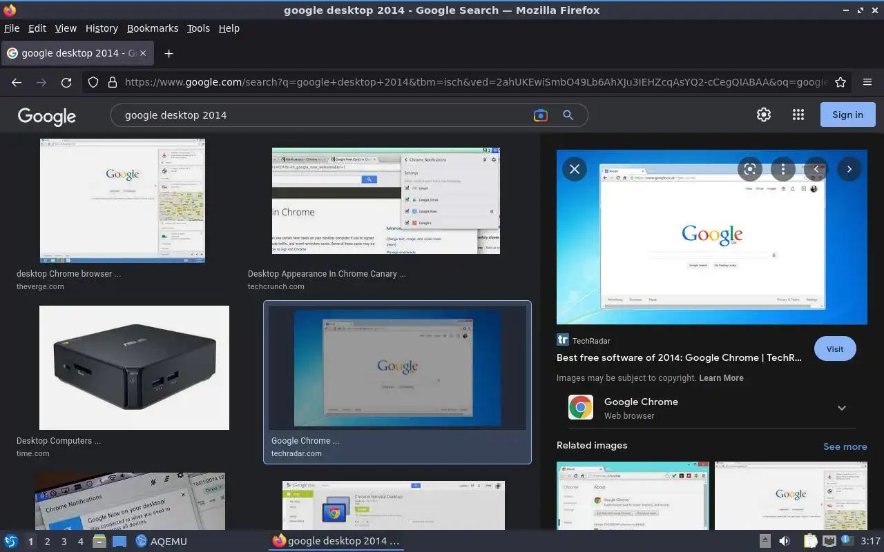
Task: Open the Help menu
Action: pyautogui.click(x=229, y=28)
